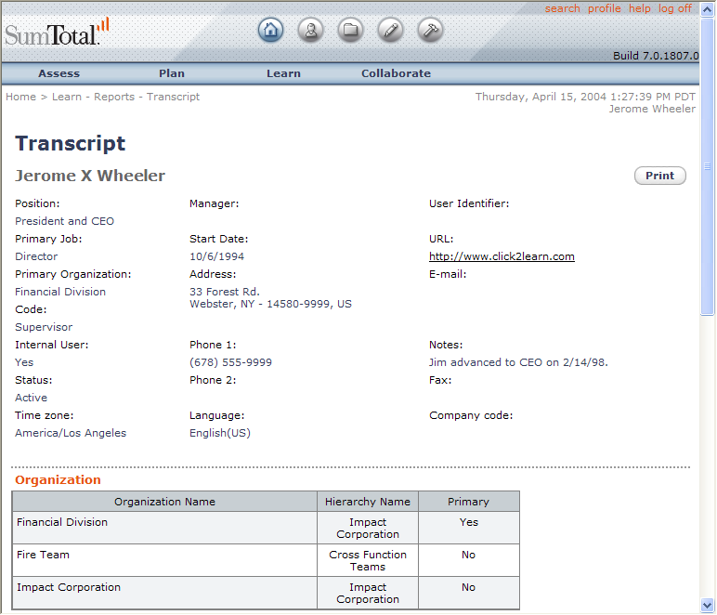Open the Collaborate menu
Viewport: 717px width, 615px height.
(396, 73)
